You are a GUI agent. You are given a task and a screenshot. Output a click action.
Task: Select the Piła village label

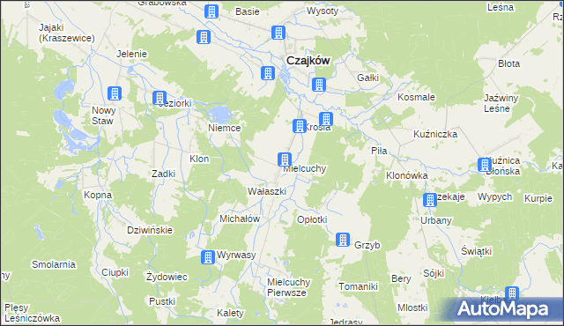(379, 151)
